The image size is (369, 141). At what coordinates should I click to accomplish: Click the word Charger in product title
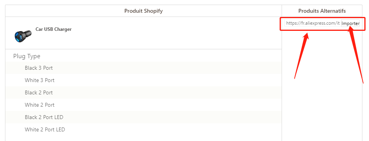63,29
